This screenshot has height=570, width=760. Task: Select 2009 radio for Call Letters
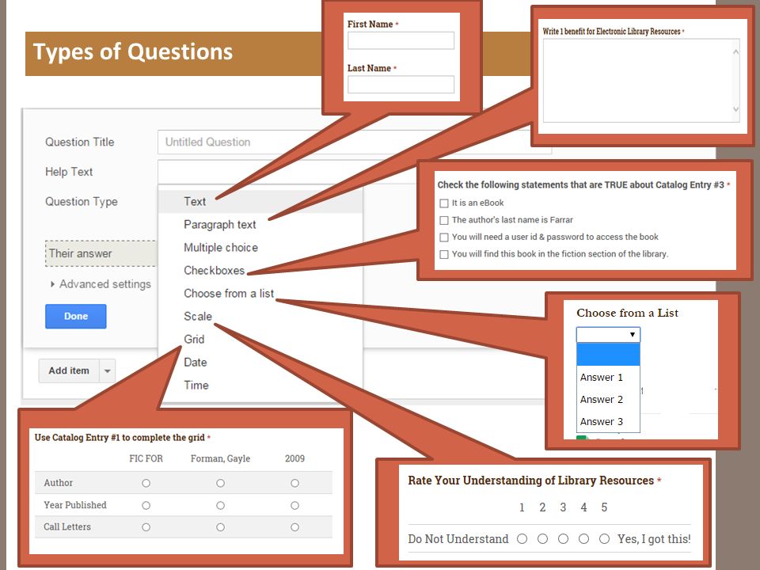(294, 527)
